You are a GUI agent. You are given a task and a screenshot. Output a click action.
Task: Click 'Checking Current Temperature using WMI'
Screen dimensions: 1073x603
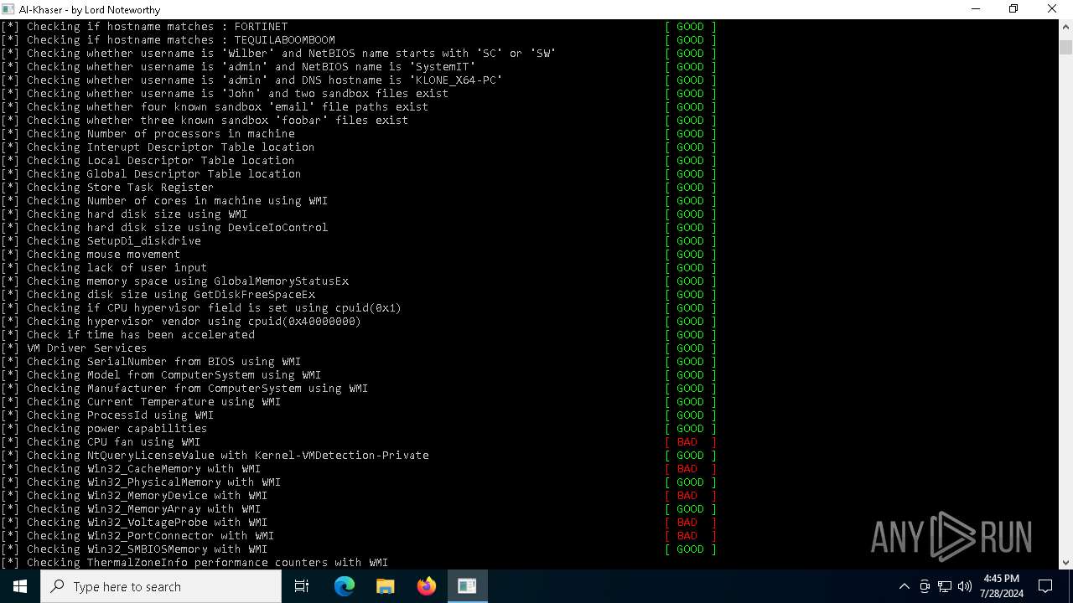141,402
